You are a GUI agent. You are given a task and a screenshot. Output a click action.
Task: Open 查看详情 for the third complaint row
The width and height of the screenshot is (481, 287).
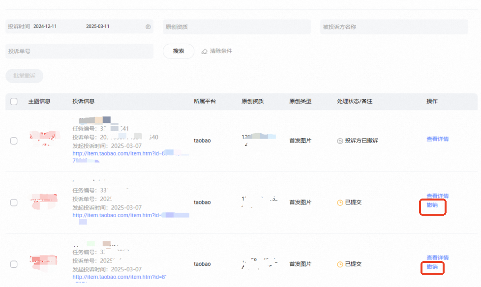tap(437, 258)
